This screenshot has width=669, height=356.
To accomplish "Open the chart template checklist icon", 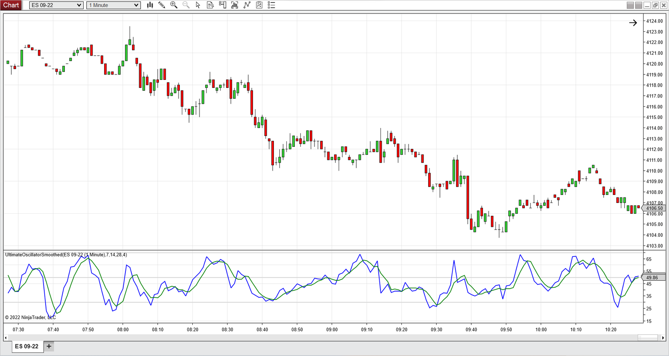I will pyautogui.click(x=259, y=5).
